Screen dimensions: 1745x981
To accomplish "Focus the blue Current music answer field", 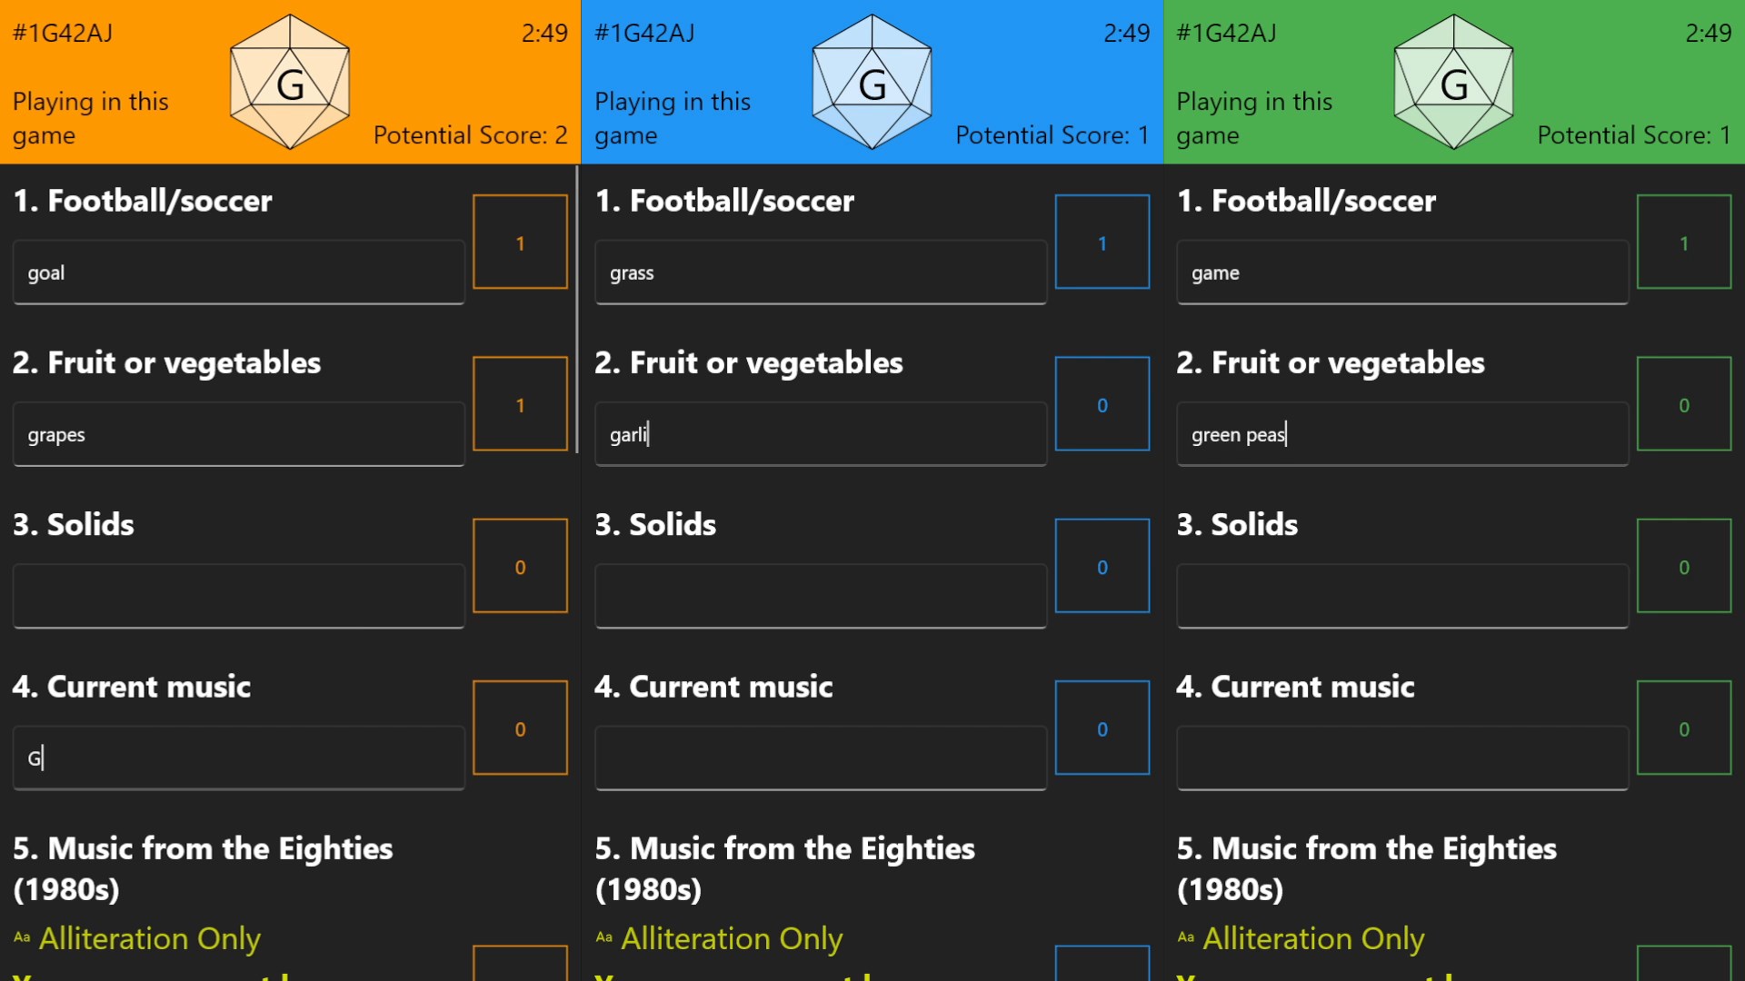I will point(820,758).
